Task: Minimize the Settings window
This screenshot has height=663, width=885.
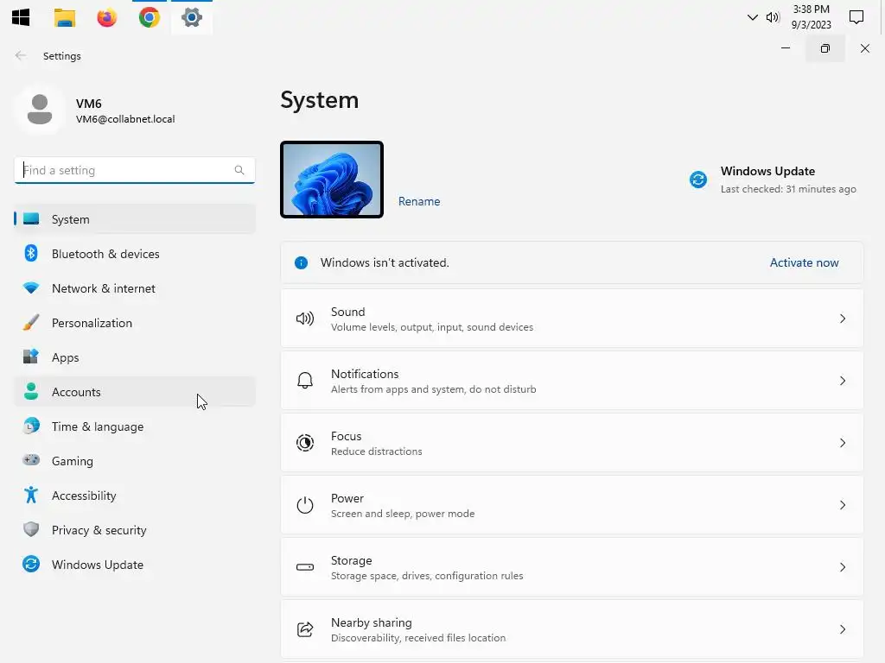Action: [785, 48]
